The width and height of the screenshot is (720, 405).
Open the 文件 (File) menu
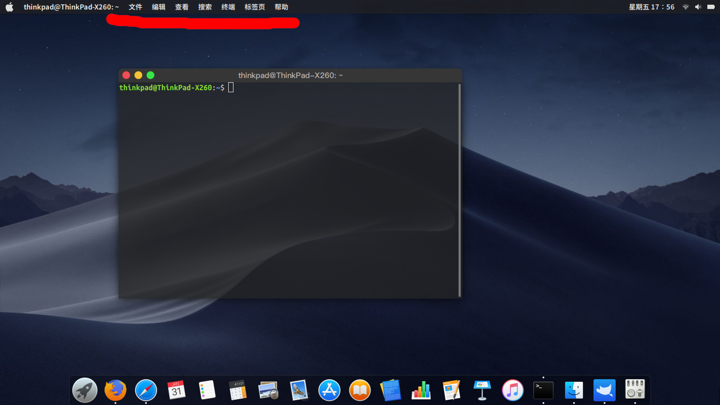(x=135, y=7)
